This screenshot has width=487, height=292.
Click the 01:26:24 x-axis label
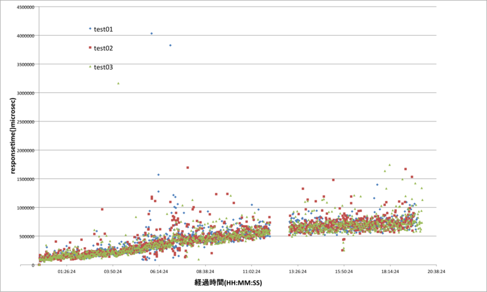(x=66, y=271)
